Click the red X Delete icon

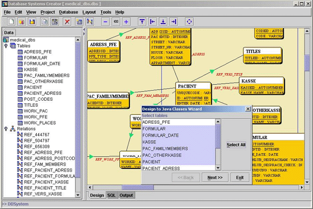[67, 21]
